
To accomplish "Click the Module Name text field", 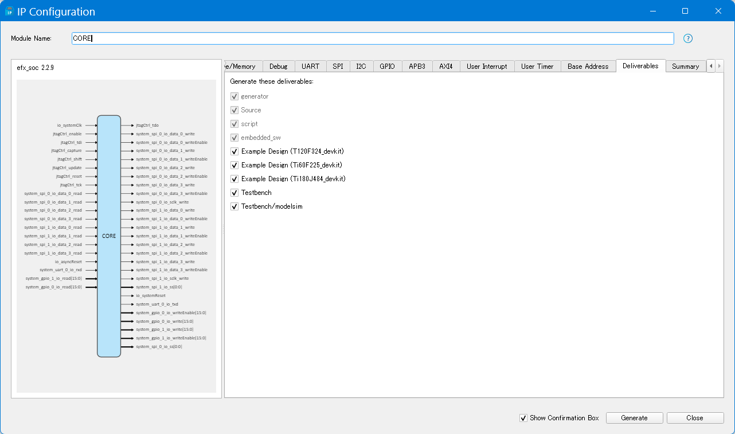I will tap(373, 38).
